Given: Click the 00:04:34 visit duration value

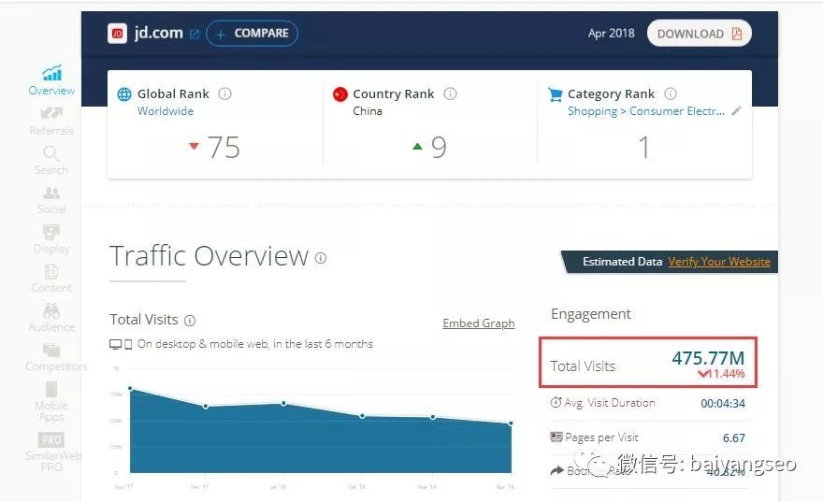Looking at the screenshot, I should coord(723,404).
